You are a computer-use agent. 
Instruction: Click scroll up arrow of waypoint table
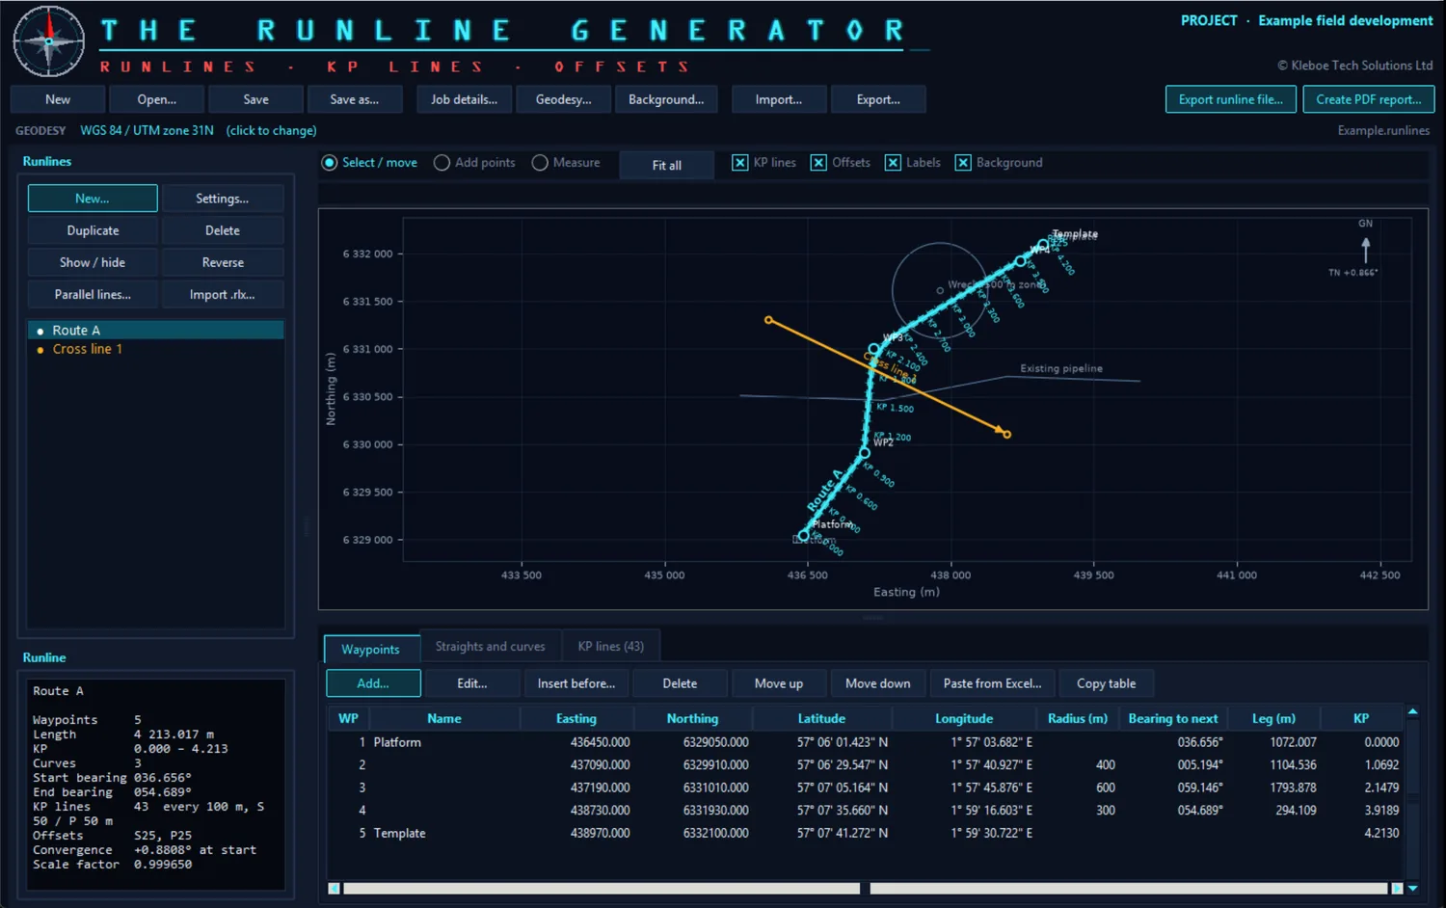(1412, 711)
